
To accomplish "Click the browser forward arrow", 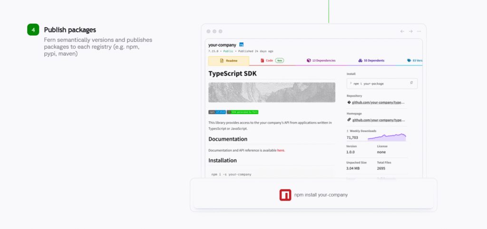I will 410,31.
